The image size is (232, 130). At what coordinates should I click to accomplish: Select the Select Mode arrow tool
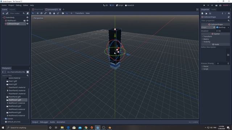tap(33, 13)
